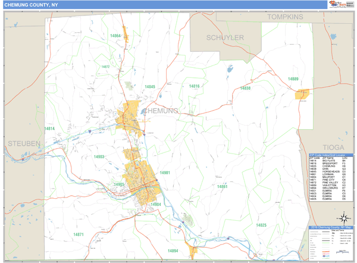Select ZIP code 14871 label on the map
The height and width of the screenshot is (263, 357).
tap(79, 234)
